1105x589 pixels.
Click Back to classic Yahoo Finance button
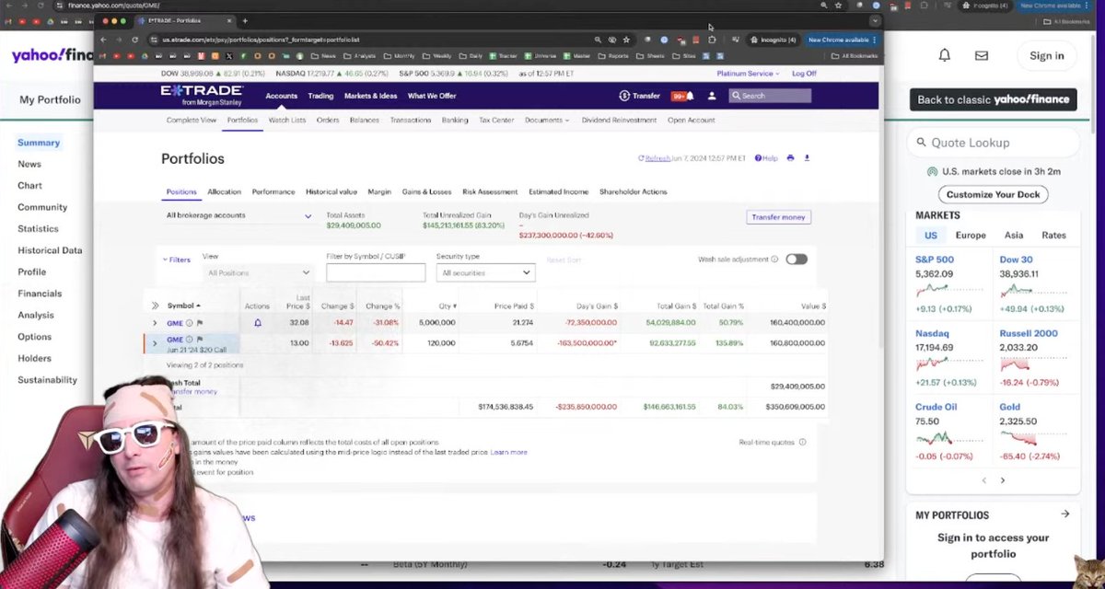pos(993,99)
